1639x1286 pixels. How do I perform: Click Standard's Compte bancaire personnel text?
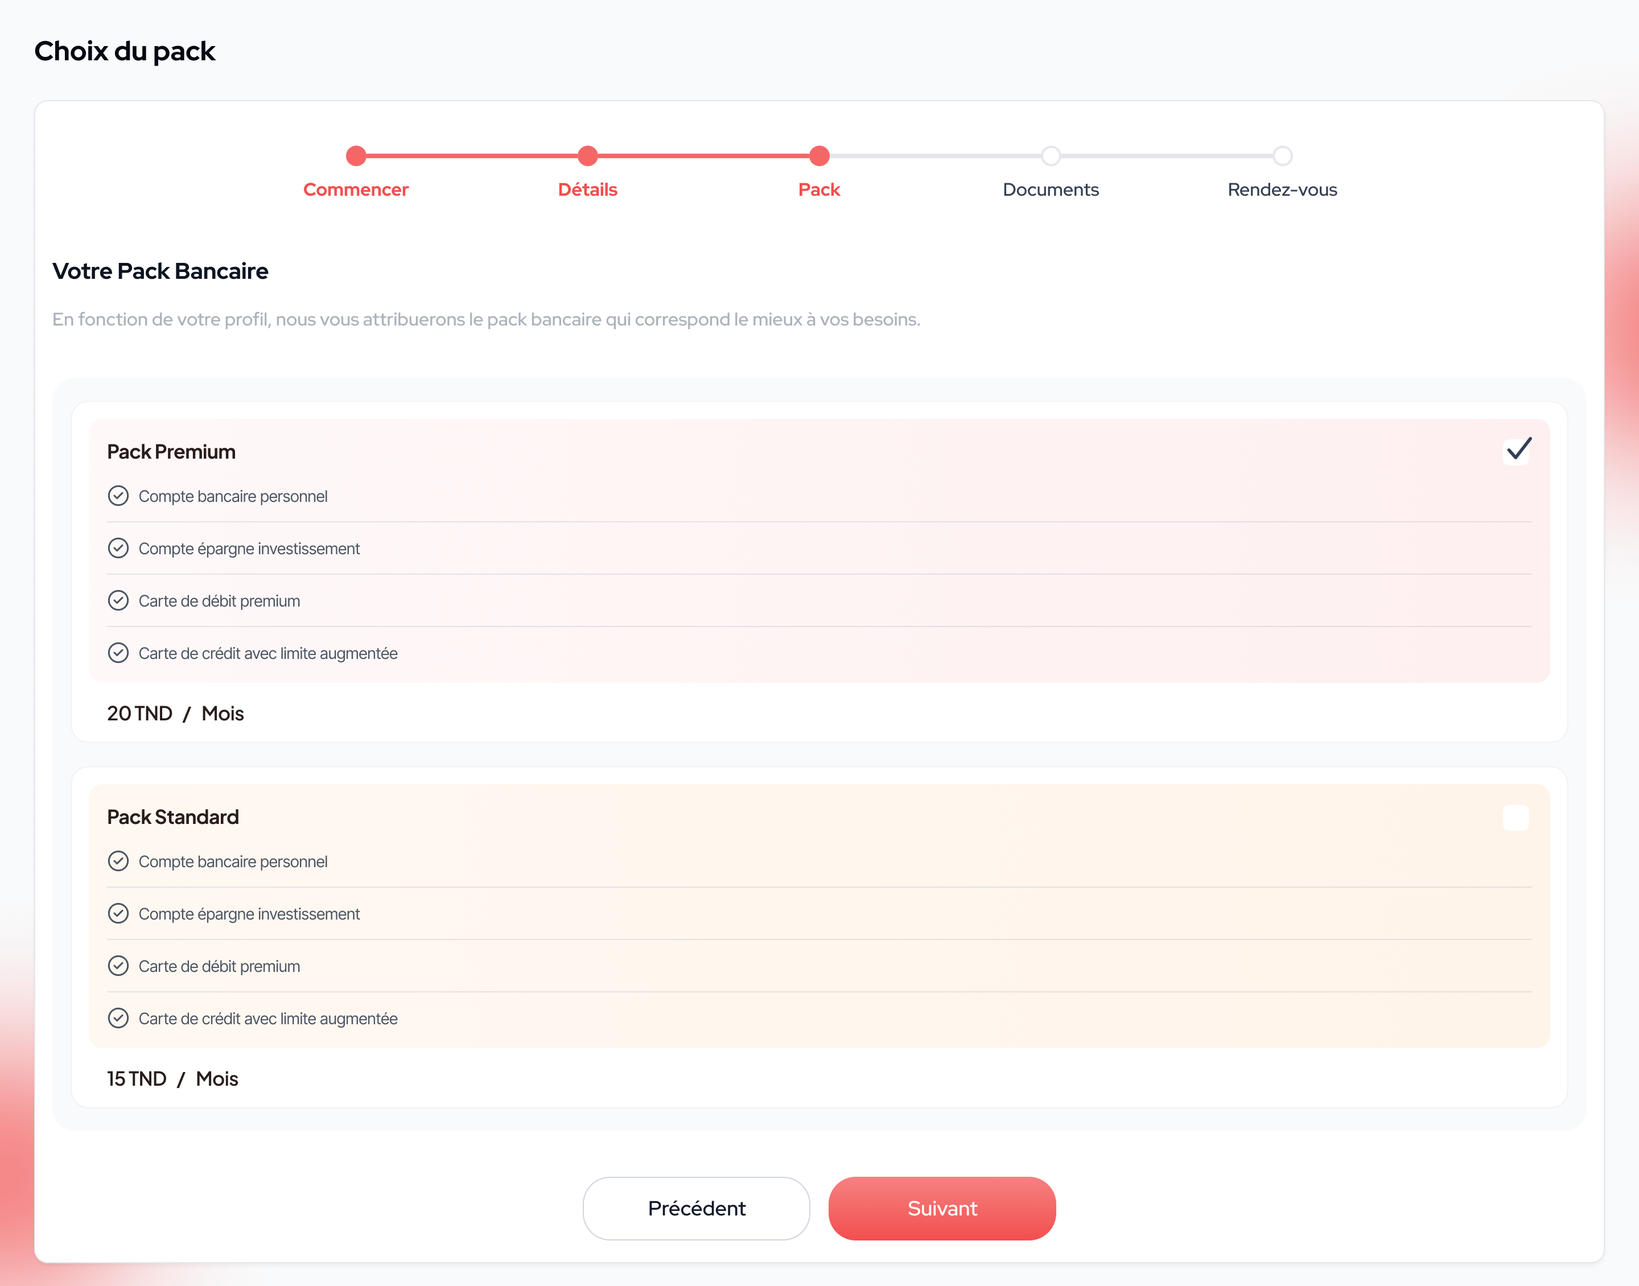click(x=233, y=862)
